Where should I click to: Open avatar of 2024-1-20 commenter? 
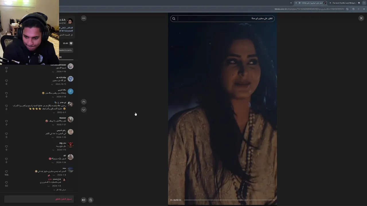click(70, 132)
